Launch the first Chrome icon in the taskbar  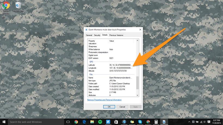76,122
